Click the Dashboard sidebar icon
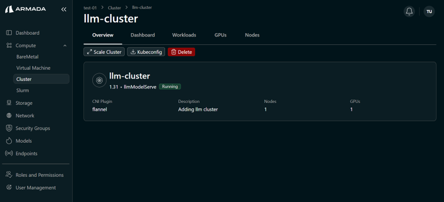The image size is (444, 202). (x=9, y=33)
